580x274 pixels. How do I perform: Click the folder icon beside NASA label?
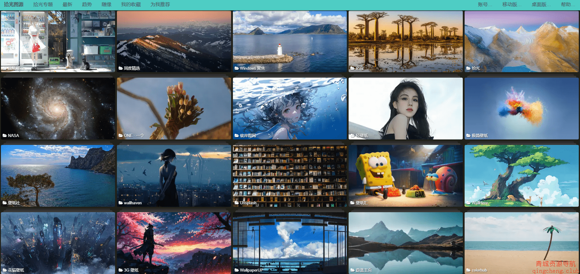tap(5, 135)
